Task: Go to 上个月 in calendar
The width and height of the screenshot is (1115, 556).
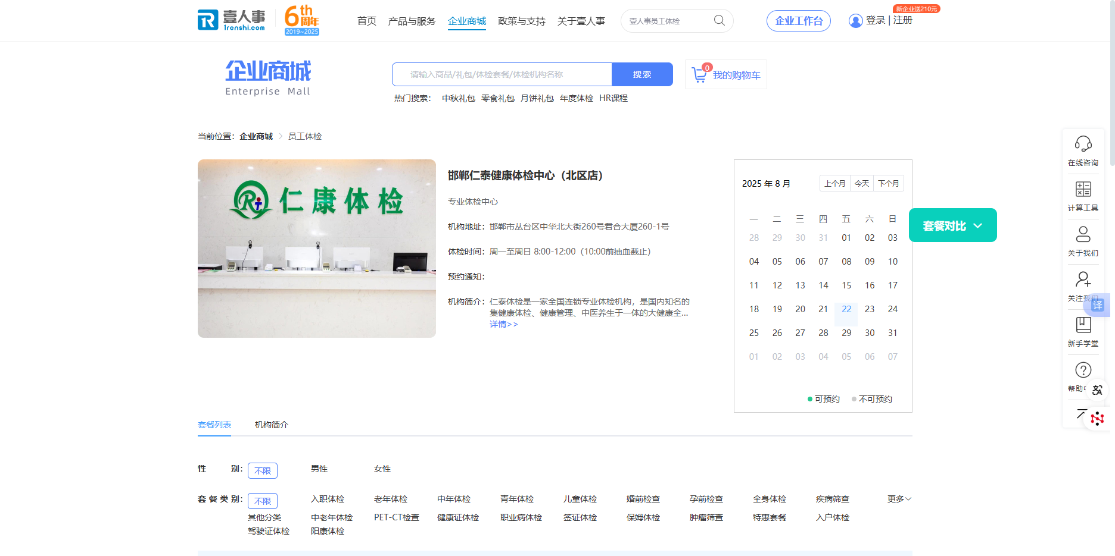Action: click(834, 183)
